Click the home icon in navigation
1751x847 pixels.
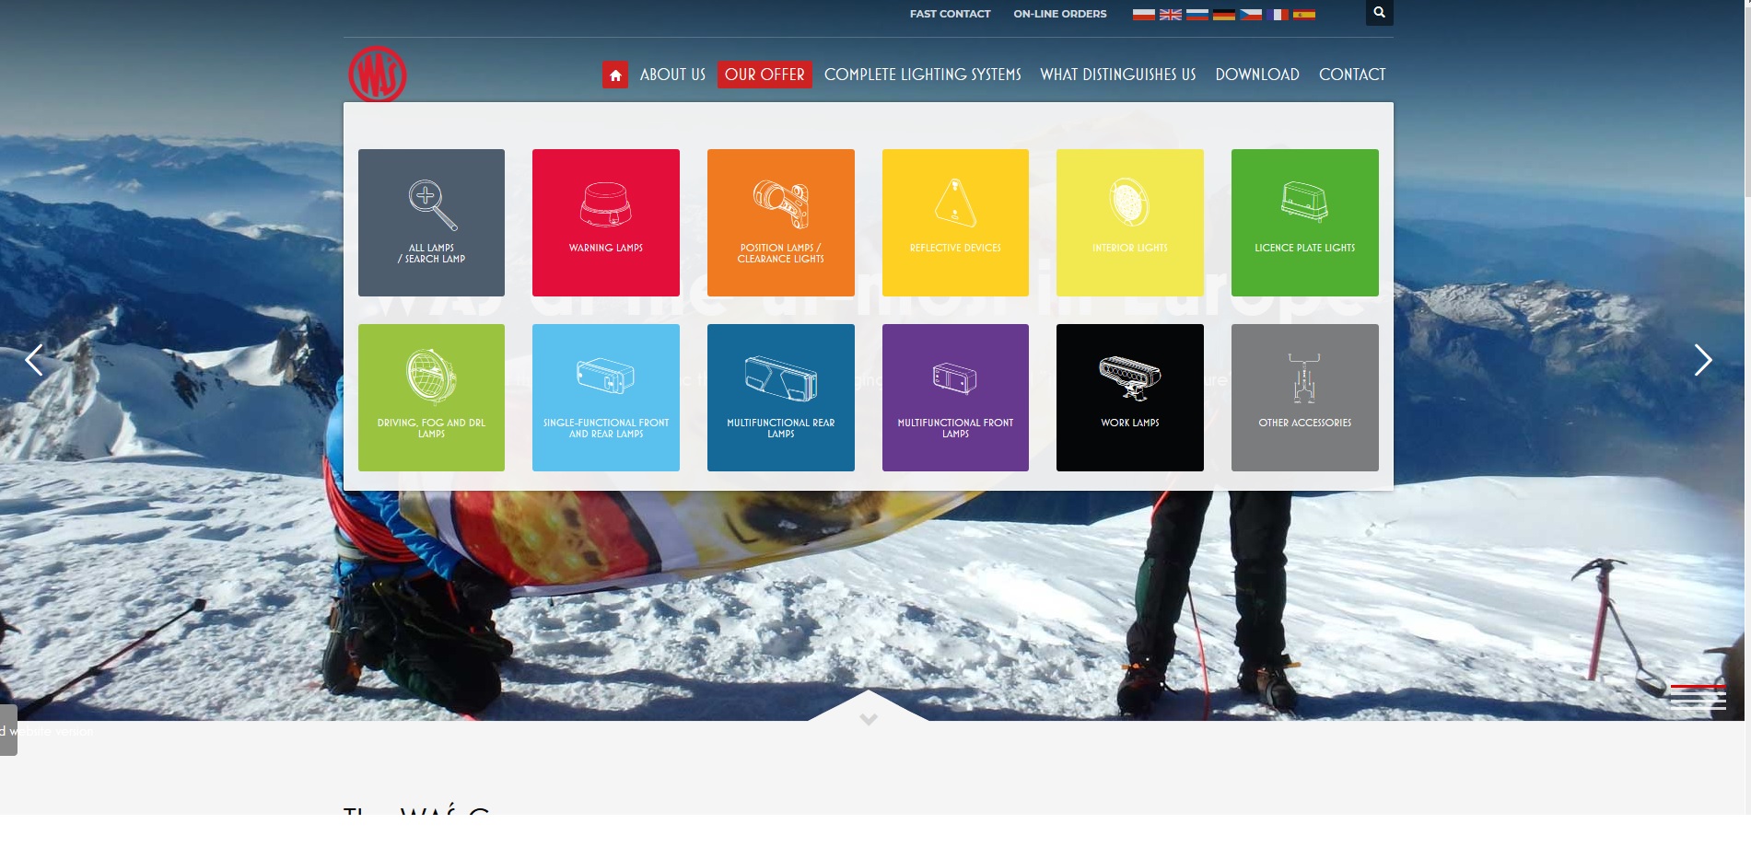tap(615, 75)
